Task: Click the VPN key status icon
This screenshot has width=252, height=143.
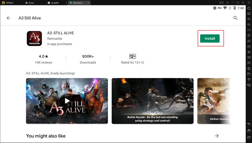Action: point(220,8)
